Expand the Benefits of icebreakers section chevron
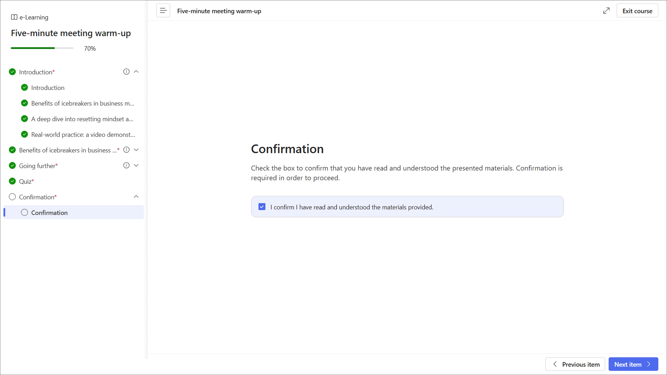 point(136,150)
